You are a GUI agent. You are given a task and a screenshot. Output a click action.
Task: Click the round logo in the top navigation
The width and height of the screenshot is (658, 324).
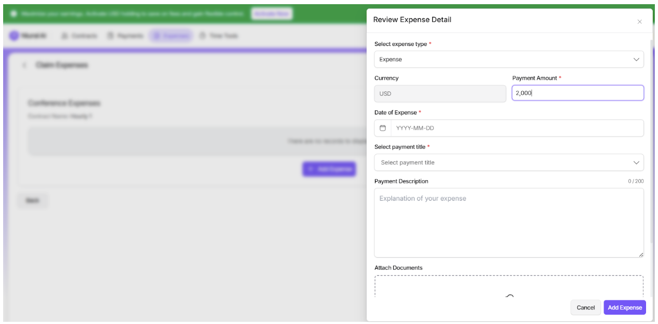[14, 36]
